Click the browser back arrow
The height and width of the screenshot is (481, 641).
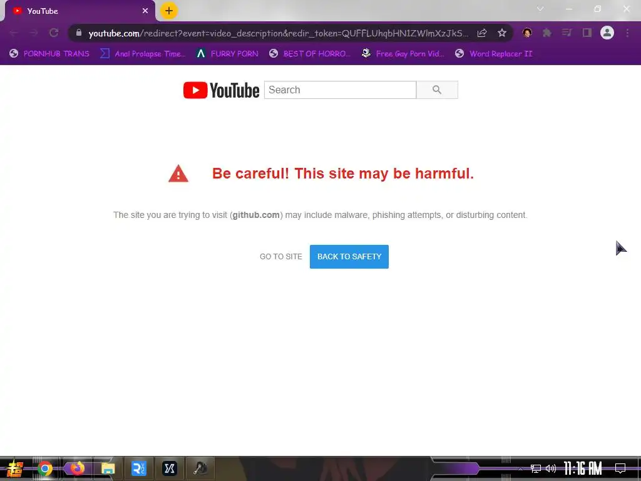coord(14,33)
